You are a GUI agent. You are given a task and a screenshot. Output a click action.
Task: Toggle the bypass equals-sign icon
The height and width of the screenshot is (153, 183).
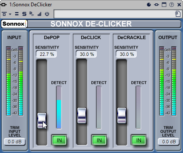click(x=17, y=14)
